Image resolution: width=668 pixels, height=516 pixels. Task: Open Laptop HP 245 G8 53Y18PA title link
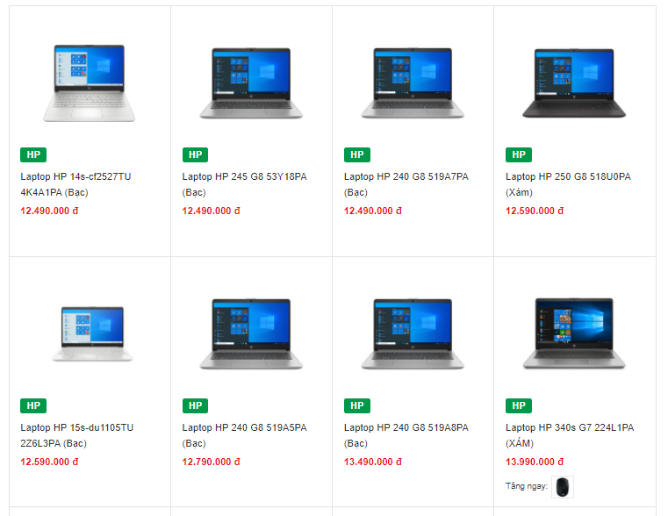pos(245,184)
